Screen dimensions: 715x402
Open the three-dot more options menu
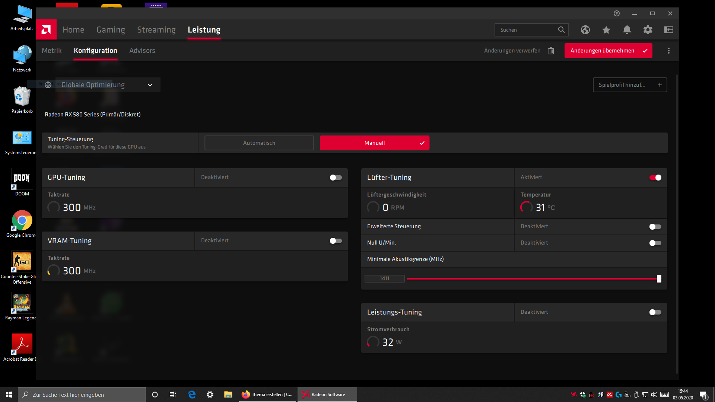(669, 51)
